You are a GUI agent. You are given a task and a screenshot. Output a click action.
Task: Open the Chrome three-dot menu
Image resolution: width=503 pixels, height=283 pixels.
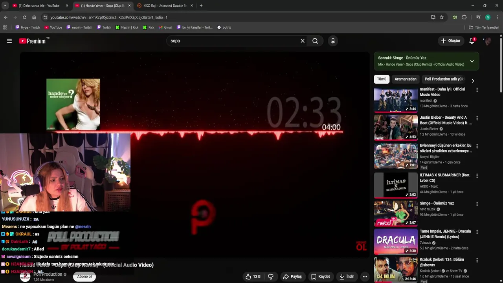pyautogui.click(x=497, y=17)
